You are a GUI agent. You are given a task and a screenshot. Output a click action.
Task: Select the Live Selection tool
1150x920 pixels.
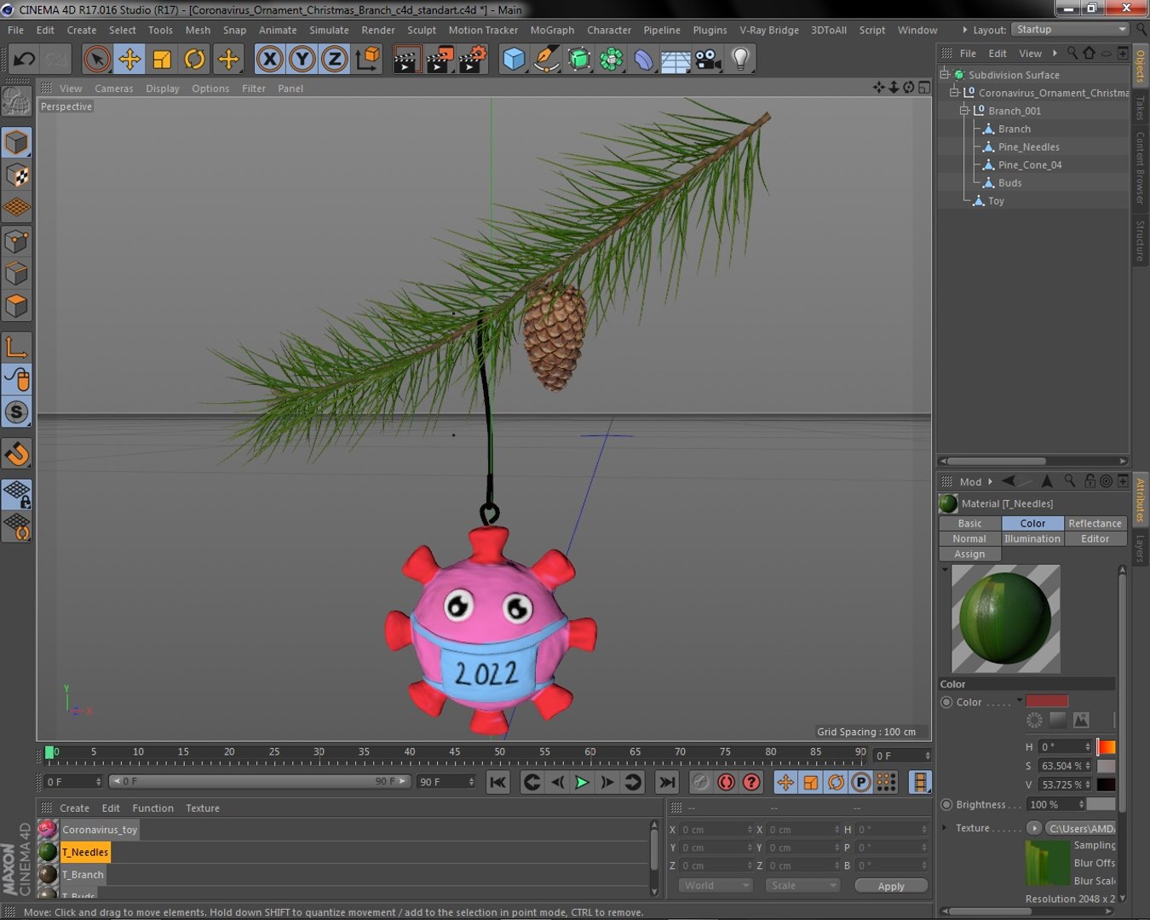[97, 59]
